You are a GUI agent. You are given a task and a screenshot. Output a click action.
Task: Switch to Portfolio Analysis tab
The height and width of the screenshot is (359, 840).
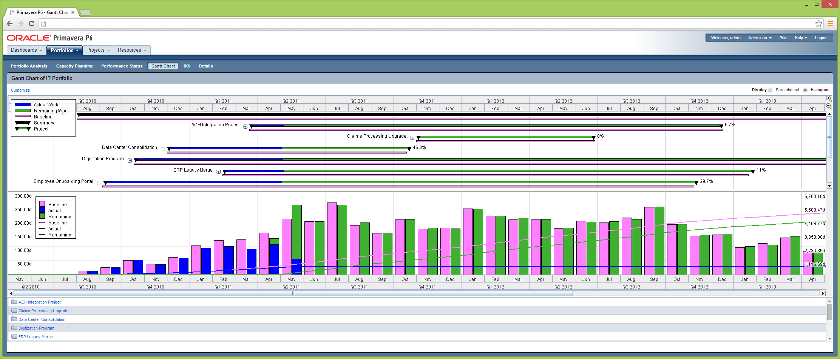[x=29, y=66]
